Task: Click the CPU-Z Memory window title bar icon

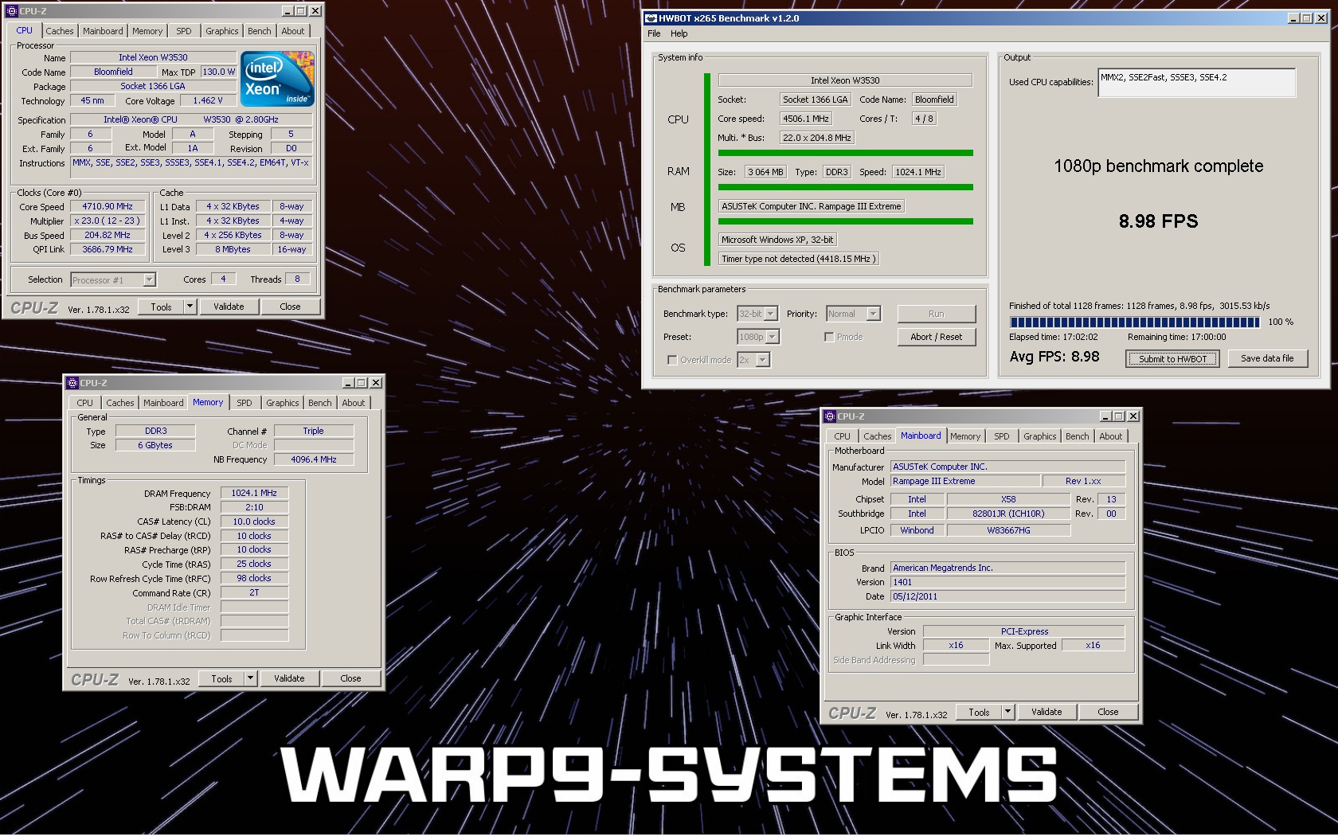Action: click(72, 383)
